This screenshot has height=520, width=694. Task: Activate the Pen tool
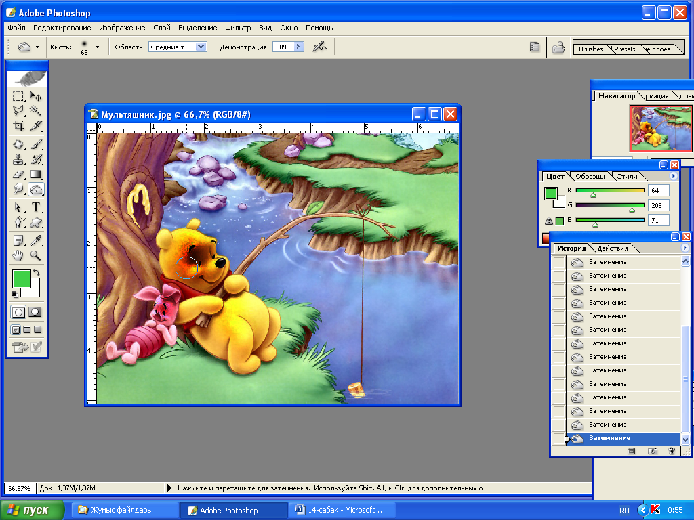[18, 222]
